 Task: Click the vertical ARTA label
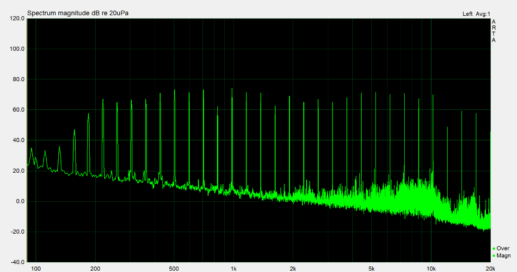493,31
